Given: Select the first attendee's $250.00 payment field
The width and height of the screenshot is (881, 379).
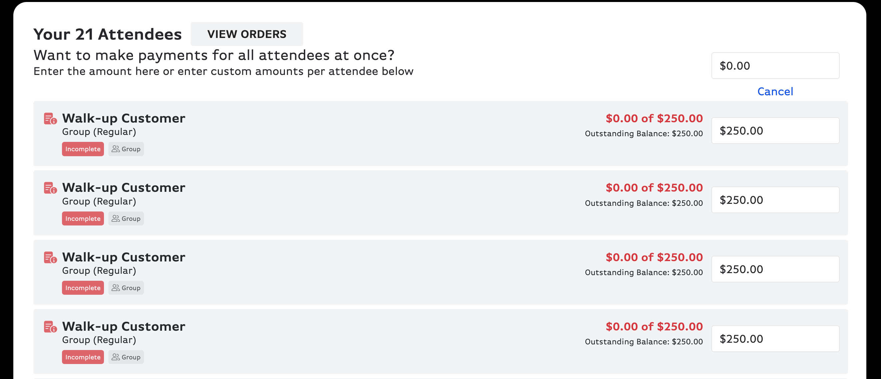Looking at the screenshot, I should pos(775,130).
